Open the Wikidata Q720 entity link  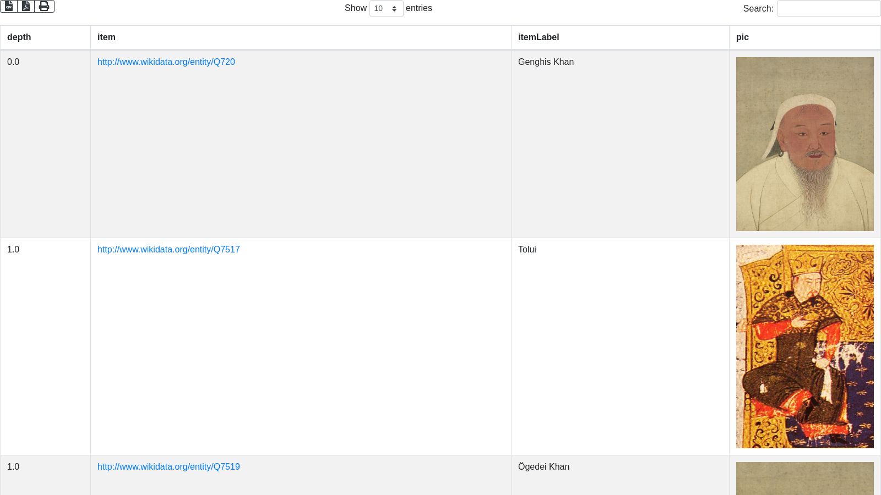tap(166, 62)
